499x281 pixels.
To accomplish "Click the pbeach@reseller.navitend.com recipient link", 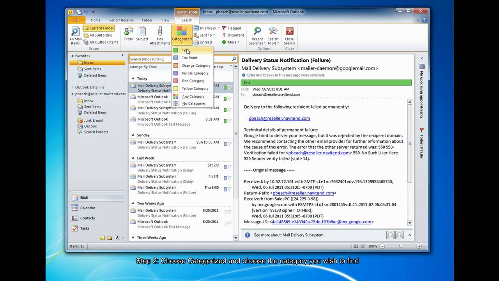I will click(279, 118).
